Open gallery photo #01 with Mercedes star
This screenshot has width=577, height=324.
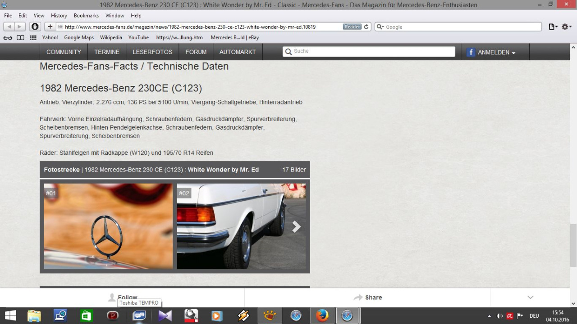tap(108, 226)
